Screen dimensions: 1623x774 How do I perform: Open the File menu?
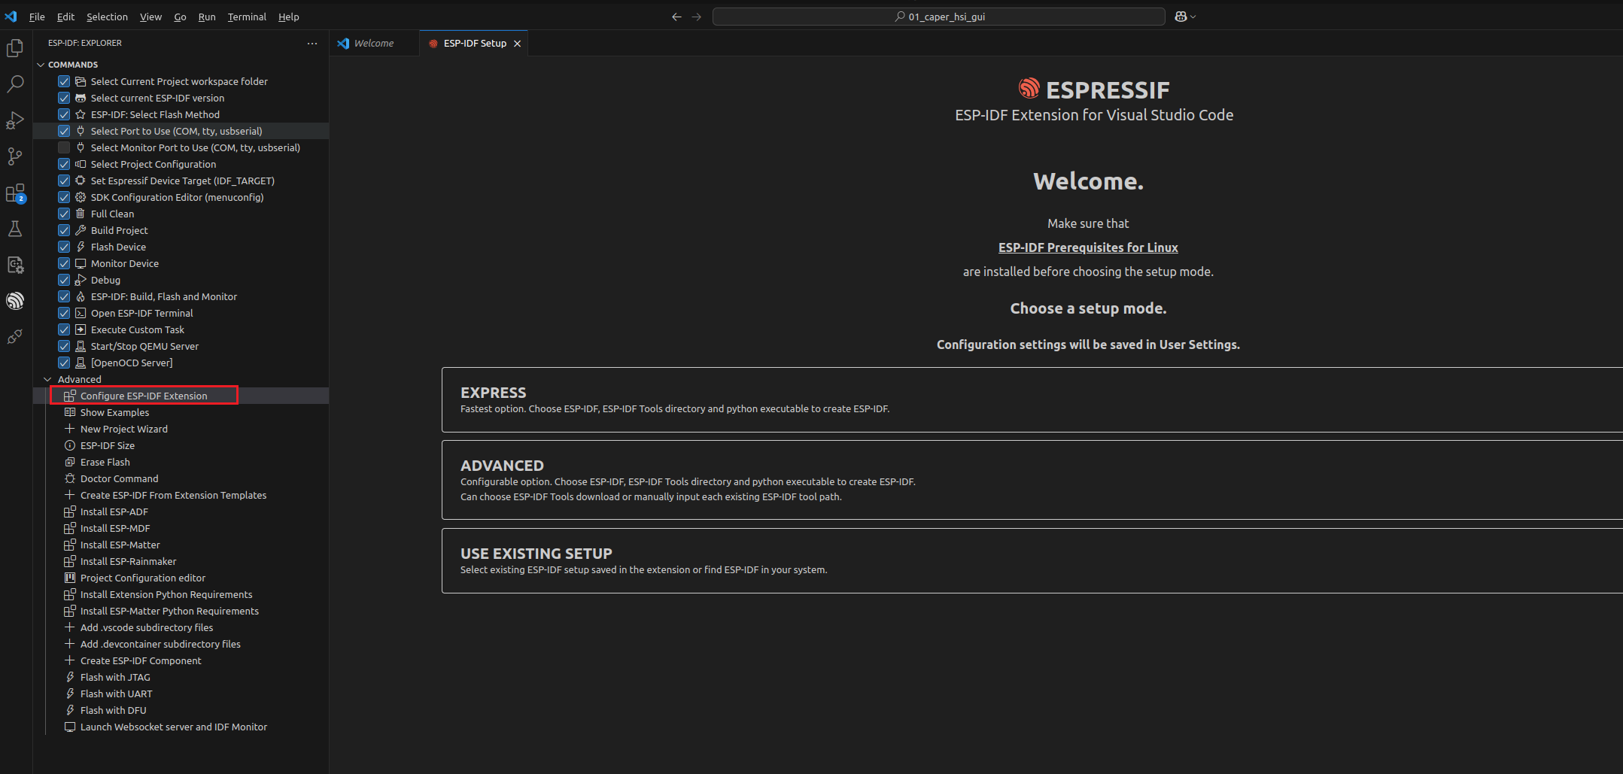(37, 17)
